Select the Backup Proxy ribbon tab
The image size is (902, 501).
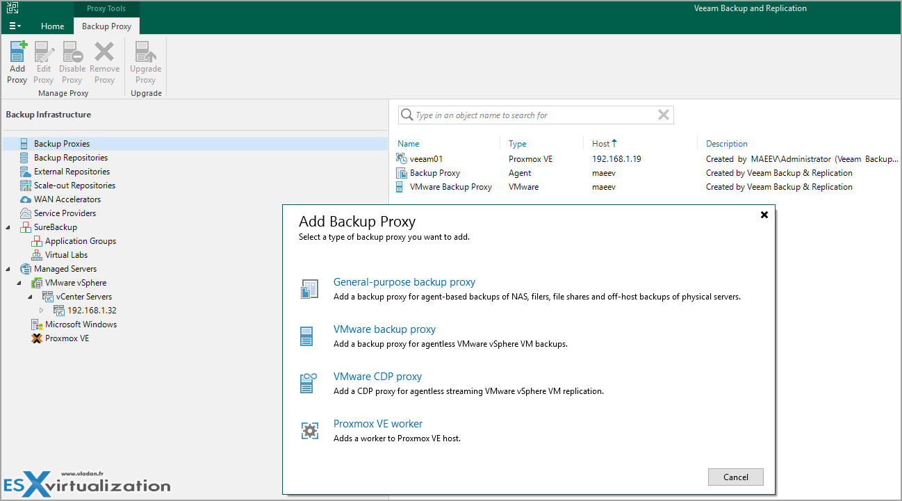(106, 26)
